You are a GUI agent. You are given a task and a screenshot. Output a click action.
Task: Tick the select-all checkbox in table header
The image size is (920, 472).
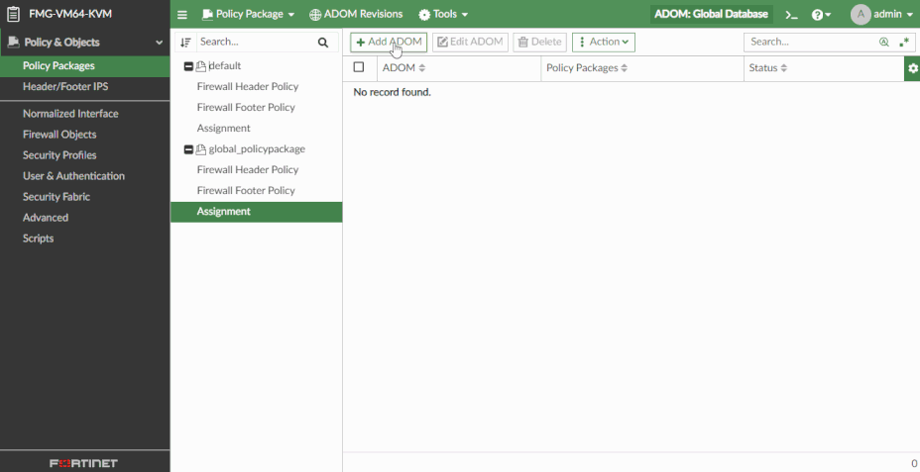point(359,67)
